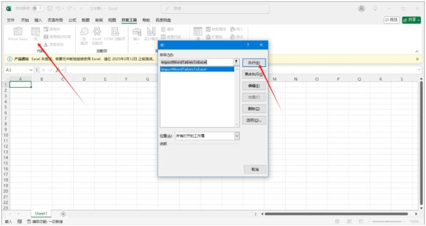Collapse the ribbon with the chevron arrow
426x226 pixels.
pos(417,51)
